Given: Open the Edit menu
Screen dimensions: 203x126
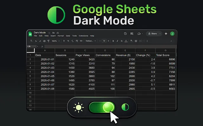Looking at the screenshot, I should [x=41, y=36].
